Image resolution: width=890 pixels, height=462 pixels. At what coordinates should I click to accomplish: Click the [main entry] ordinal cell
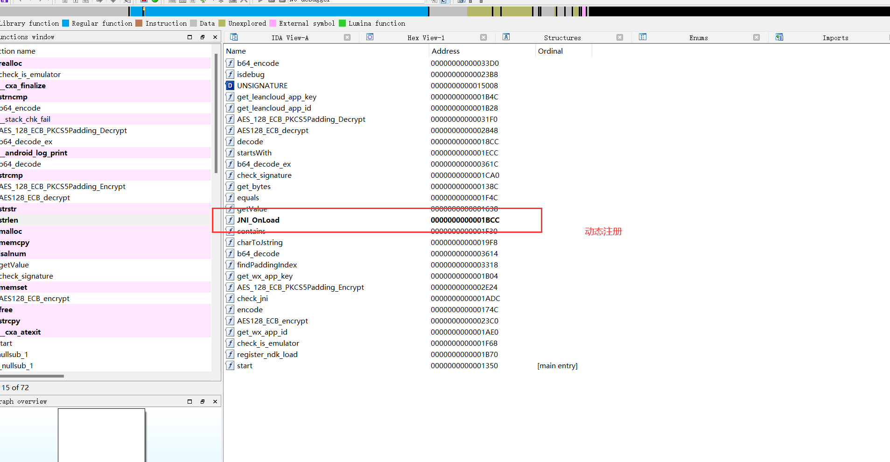pos(557,365)
